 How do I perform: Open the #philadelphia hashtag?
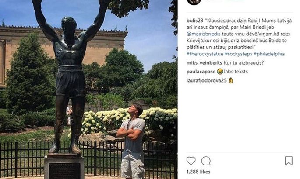tap(269, 54)
